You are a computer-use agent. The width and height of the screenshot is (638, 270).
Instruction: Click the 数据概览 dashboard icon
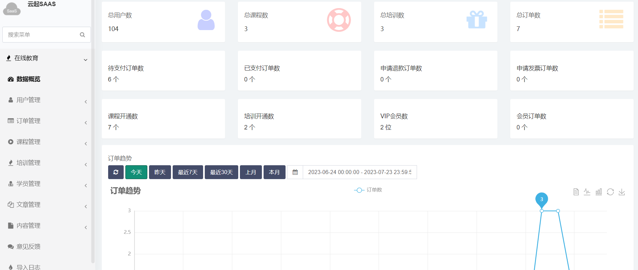point(11,79)
